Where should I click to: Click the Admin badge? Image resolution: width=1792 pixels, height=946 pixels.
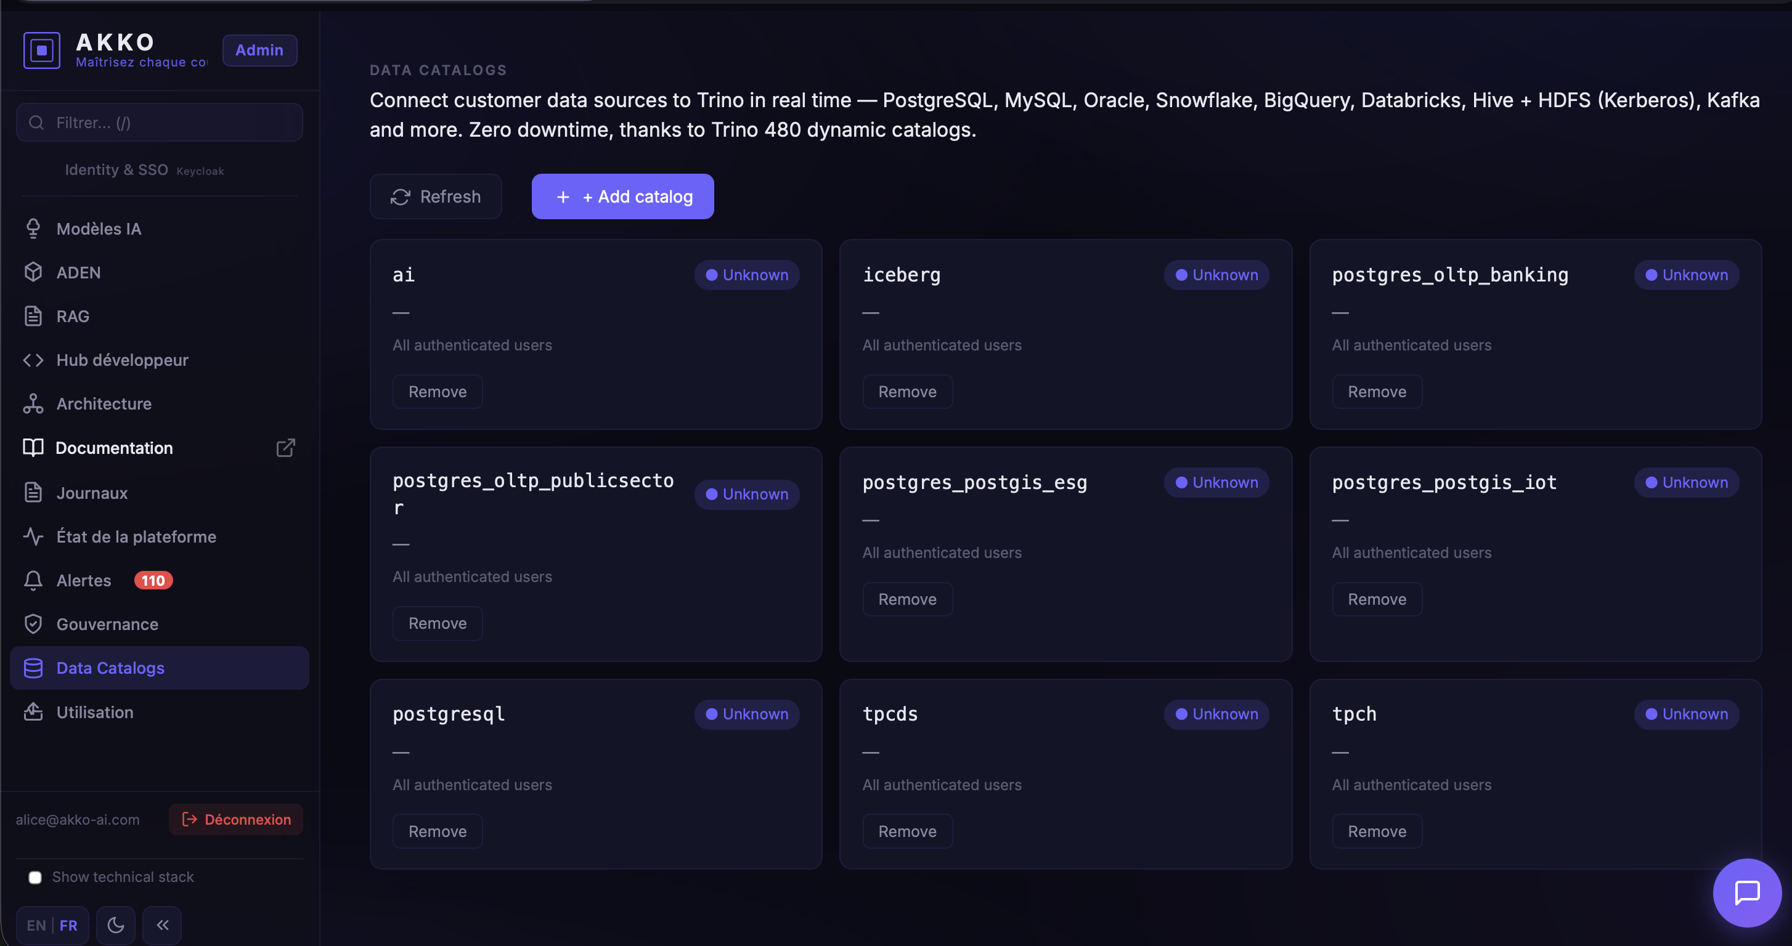(259, 50)
